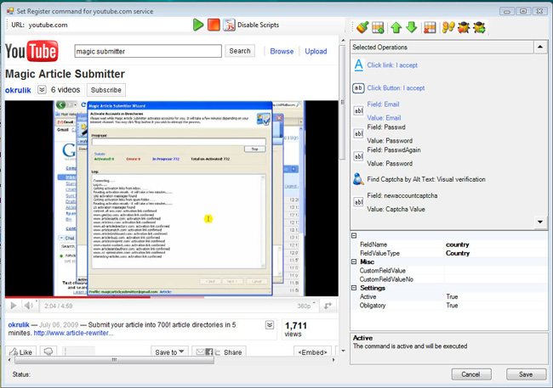Click the video expand/fullscreen icon
The width and height of the screenshot is (553, 388).
(x=328, y=306)
